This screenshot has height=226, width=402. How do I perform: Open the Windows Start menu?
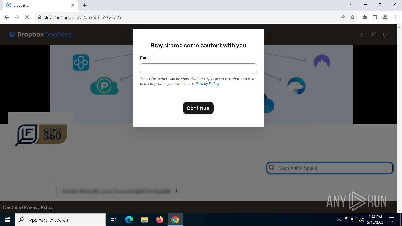(x=8, y=220)
